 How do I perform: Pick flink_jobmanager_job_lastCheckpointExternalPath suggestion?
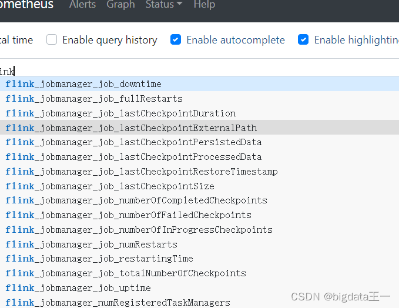200,128
